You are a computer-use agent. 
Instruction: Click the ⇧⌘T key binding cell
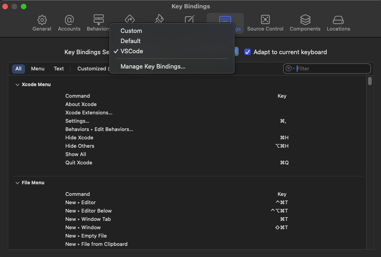(282, 227)
